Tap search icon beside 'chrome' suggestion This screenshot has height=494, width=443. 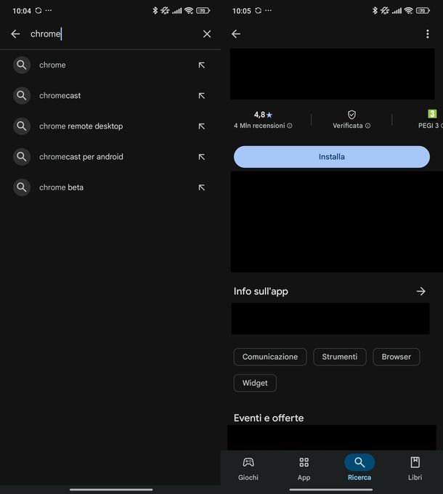click(x=21, y=65)
